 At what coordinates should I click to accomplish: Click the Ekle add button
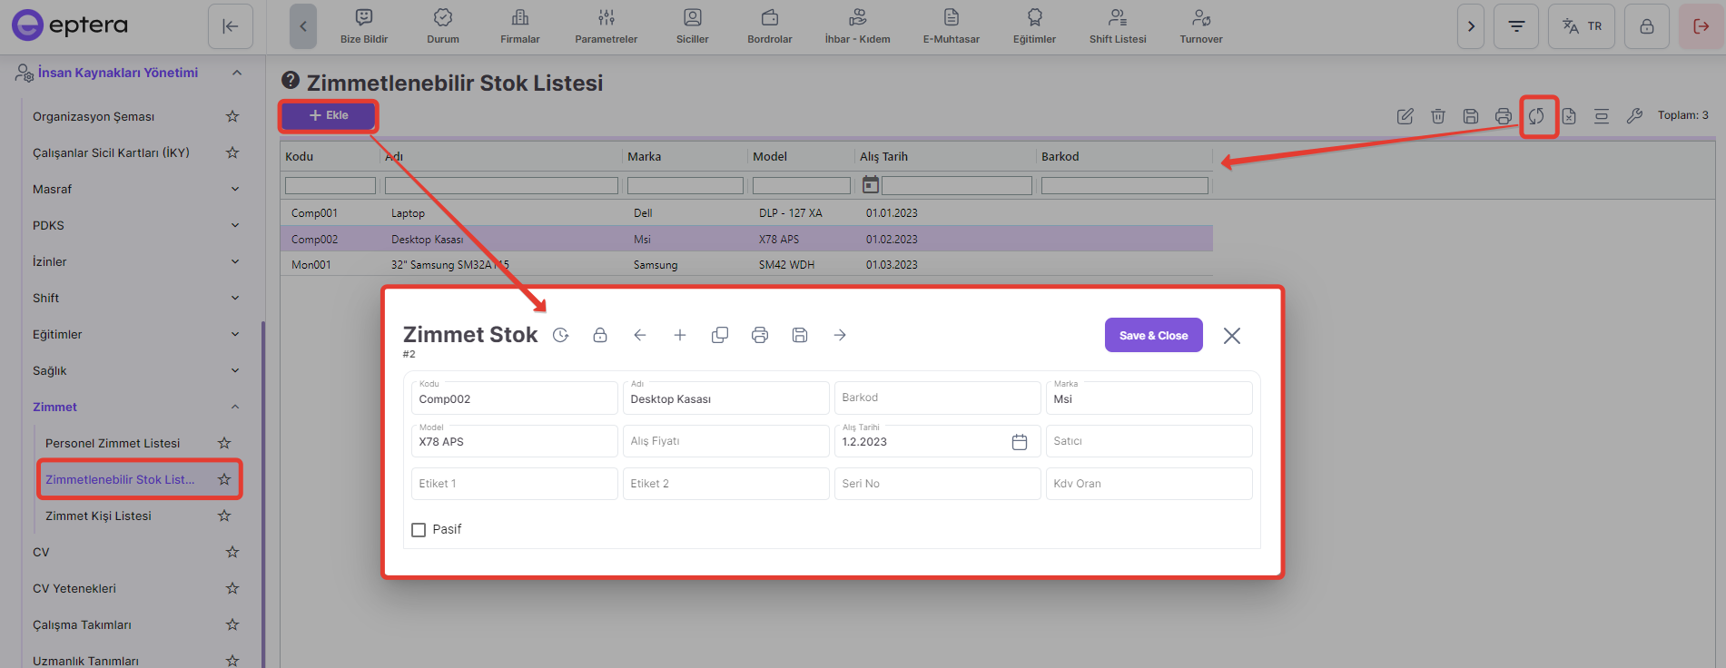coord(329,115)
